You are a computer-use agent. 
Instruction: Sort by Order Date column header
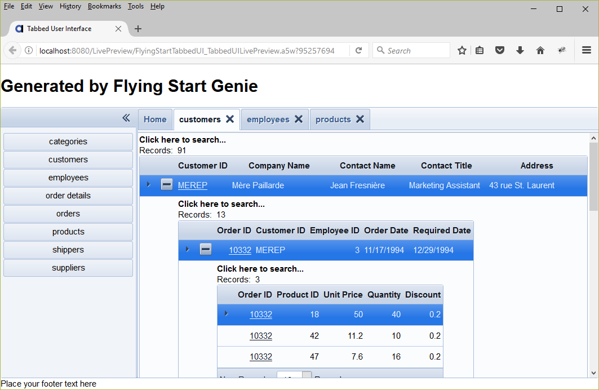(x=386, y=231)
